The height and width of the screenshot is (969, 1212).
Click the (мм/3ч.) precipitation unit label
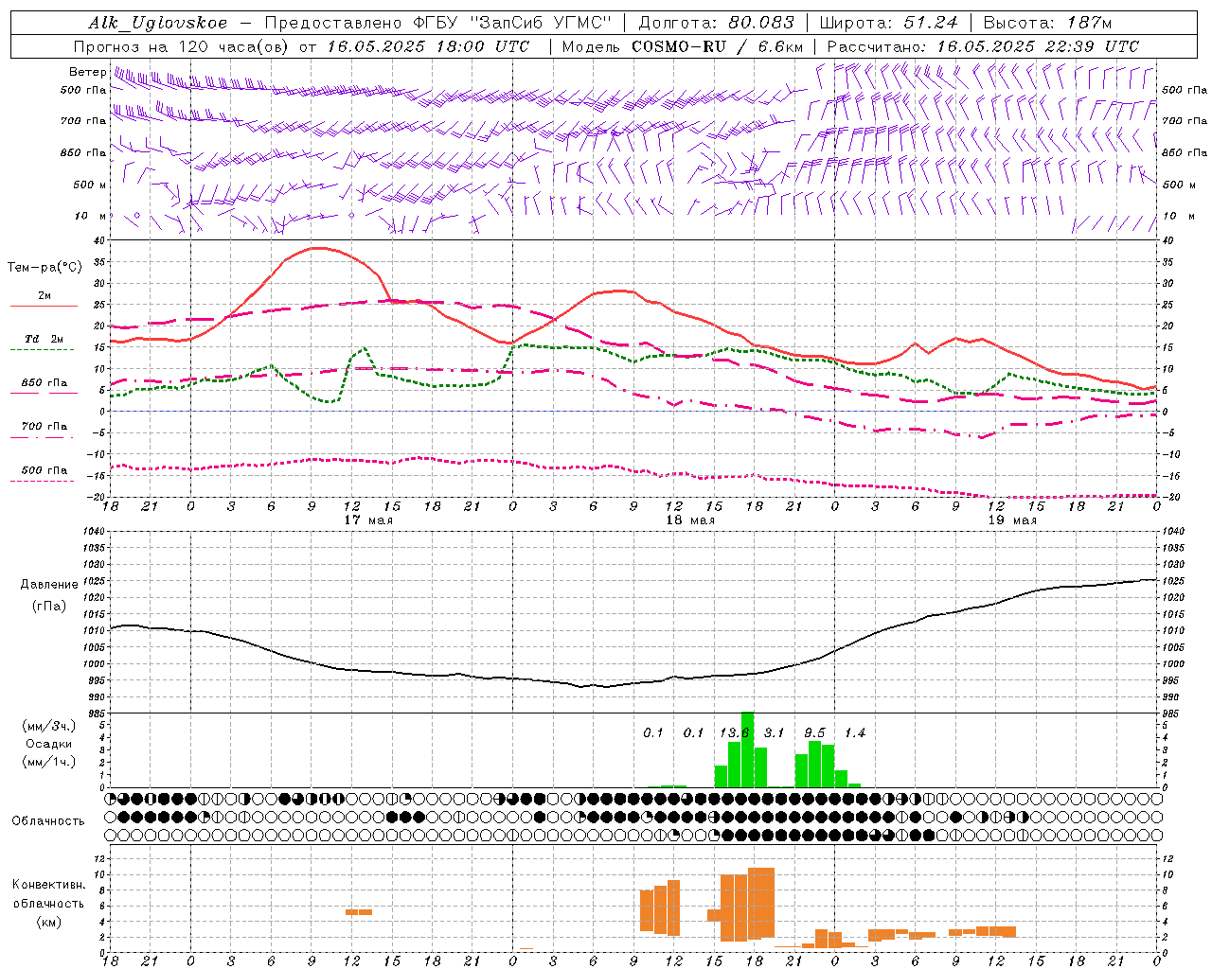[49, 727]
